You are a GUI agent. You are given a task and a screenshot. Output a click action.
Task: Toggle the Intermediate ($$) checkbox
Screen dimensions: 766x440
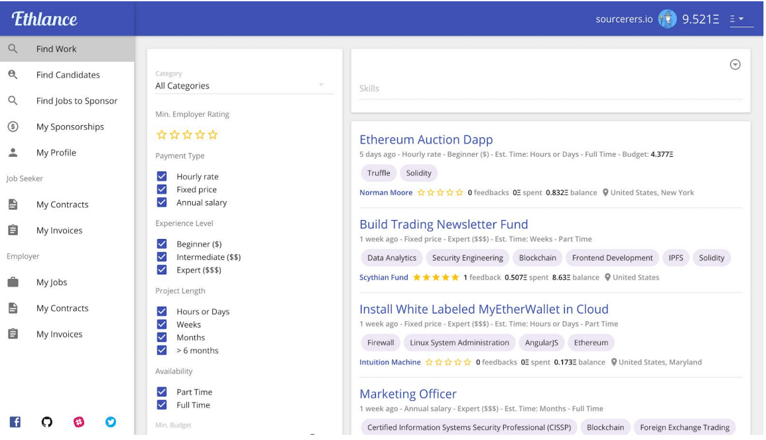pyautogui.click(x=162, y=257)
